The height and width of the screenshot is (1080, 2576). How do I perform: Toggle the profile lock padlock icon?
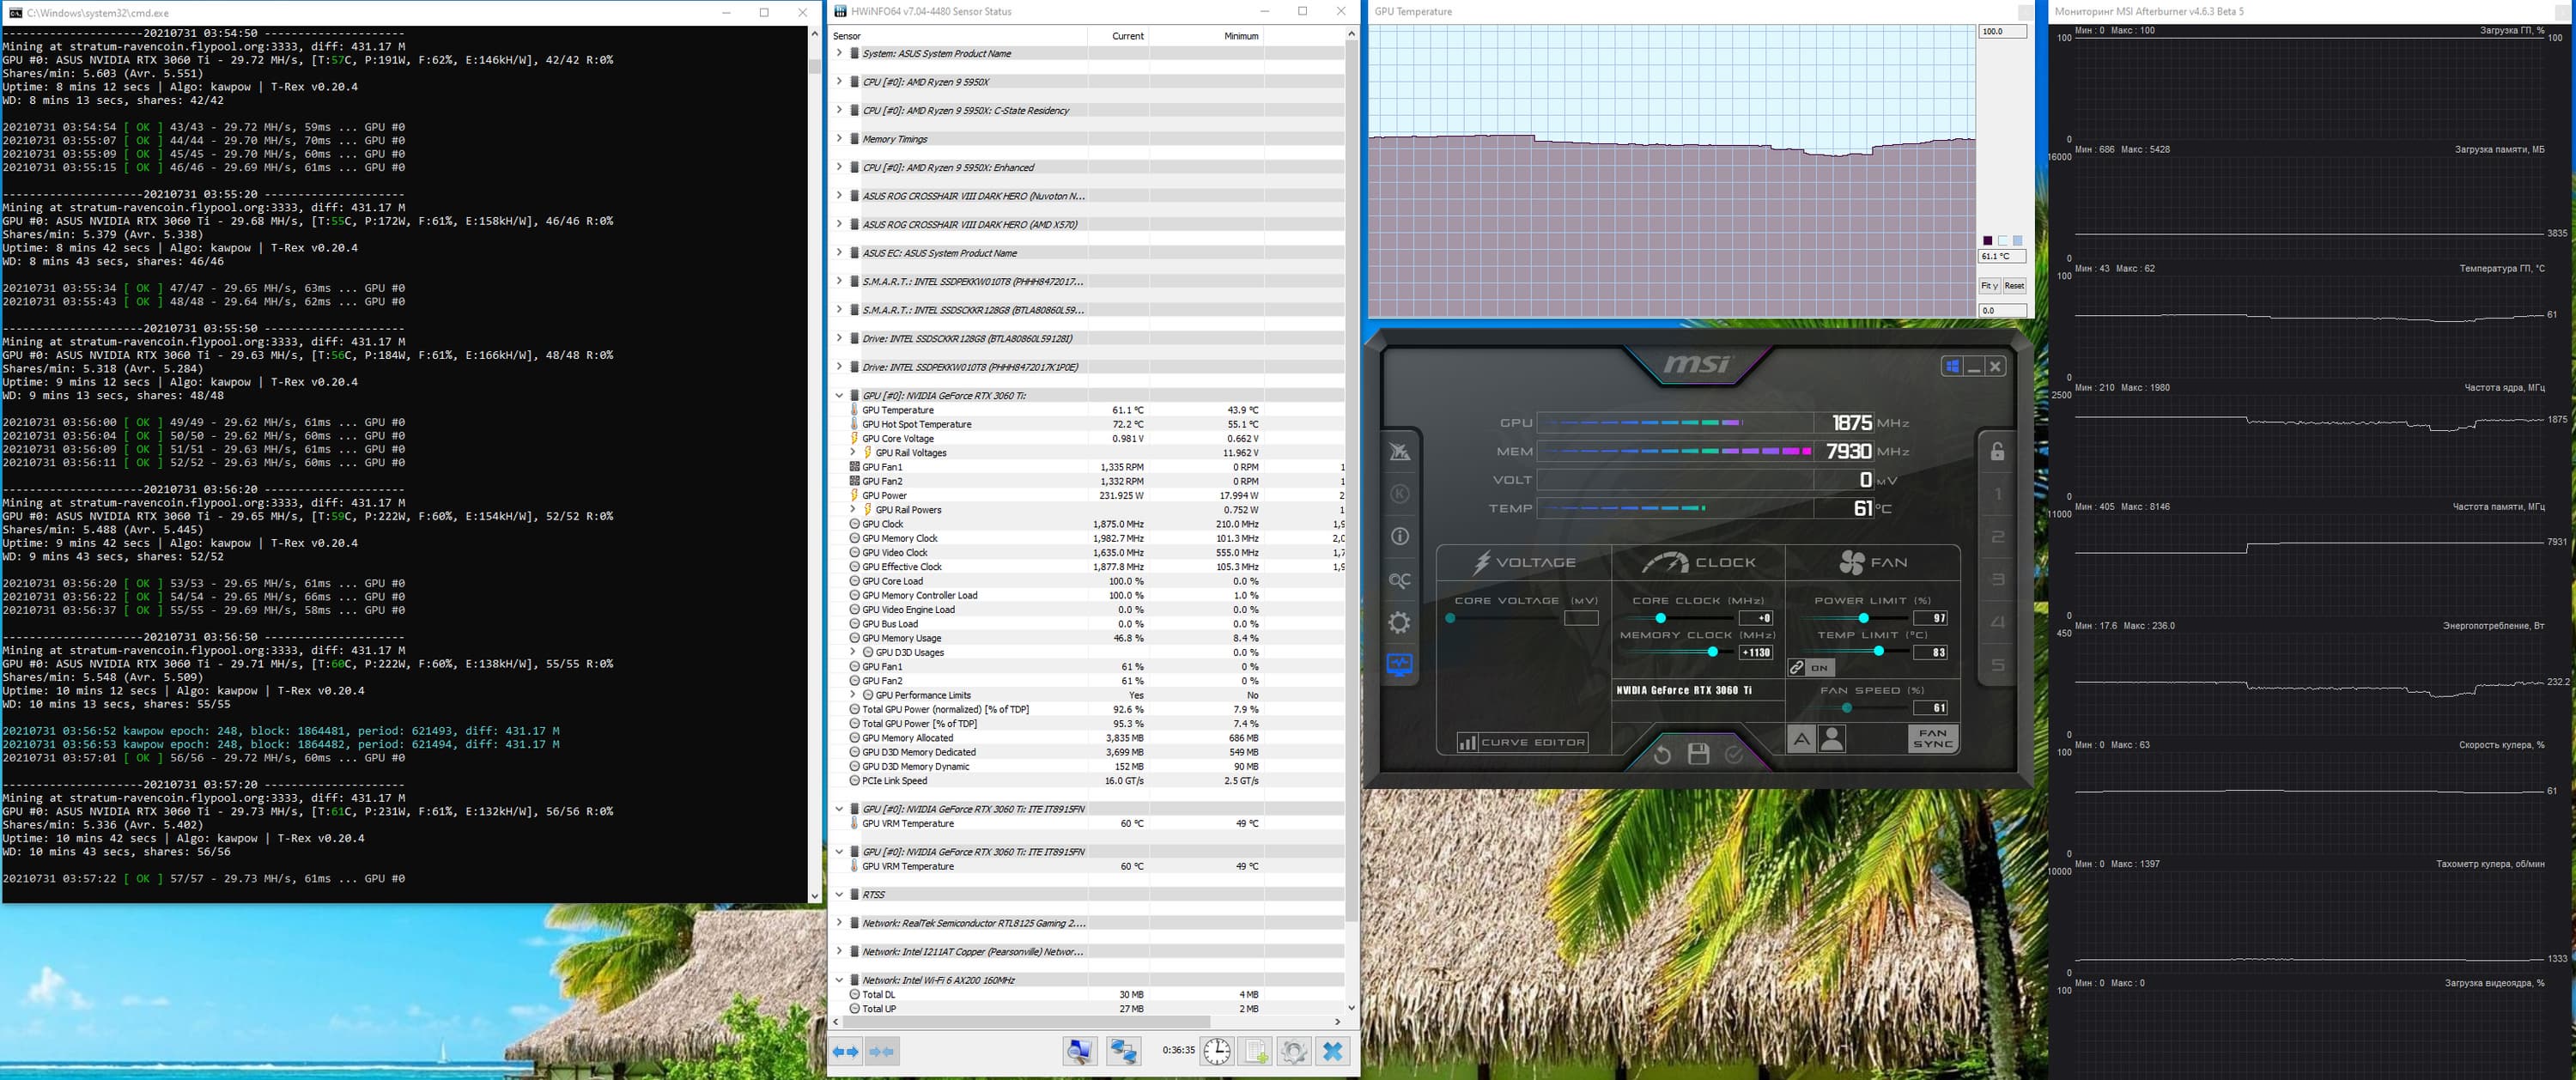[x=1997, y=452]
